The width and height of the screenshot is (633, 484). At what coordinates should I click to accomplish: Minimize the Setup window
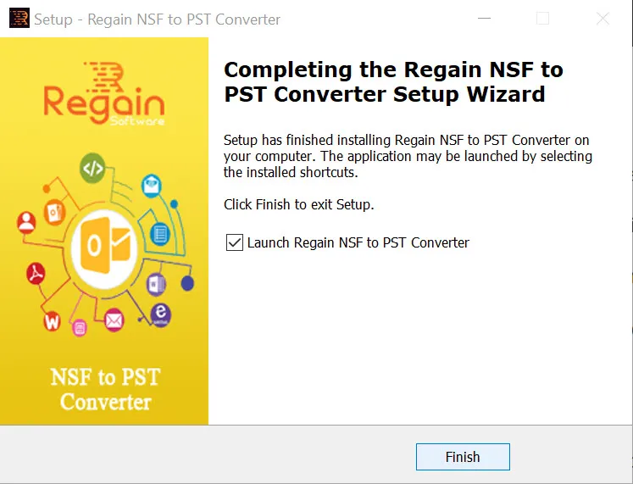pyautogui.click(x=484, y=18)
